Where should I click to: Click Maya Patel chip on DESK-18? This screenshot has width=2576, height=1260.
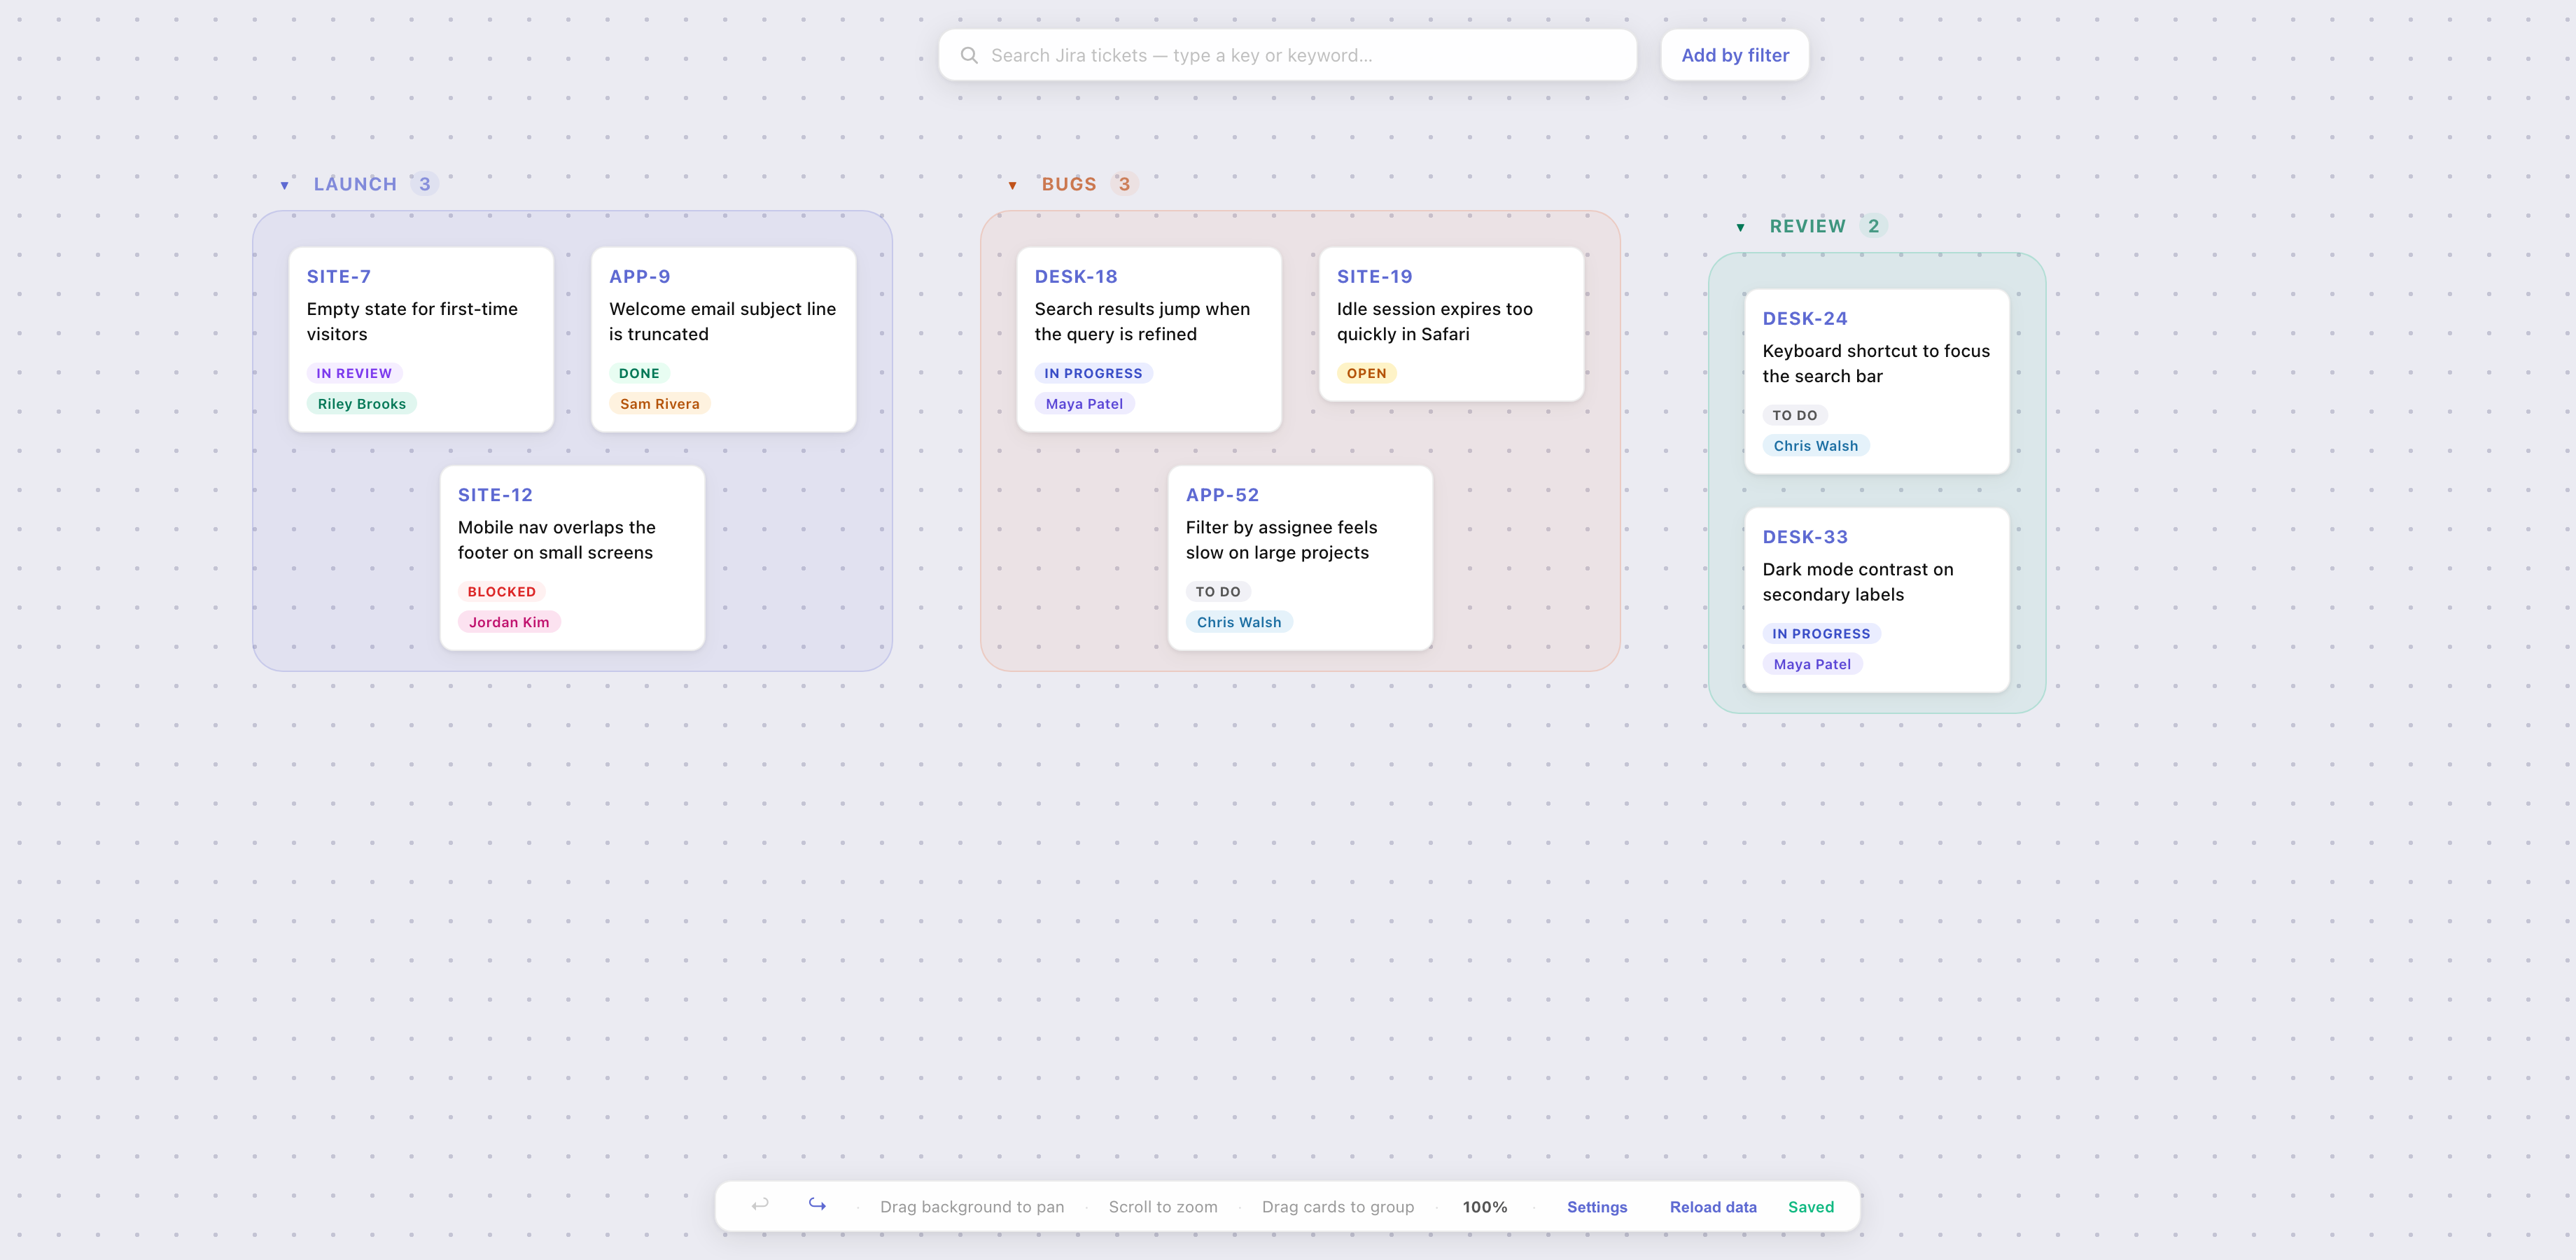(x=1084, y=404)
